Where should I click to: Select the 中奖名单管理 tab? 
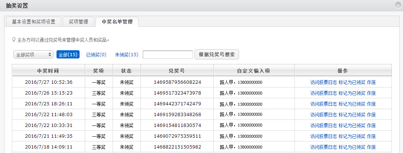[117, 22]
